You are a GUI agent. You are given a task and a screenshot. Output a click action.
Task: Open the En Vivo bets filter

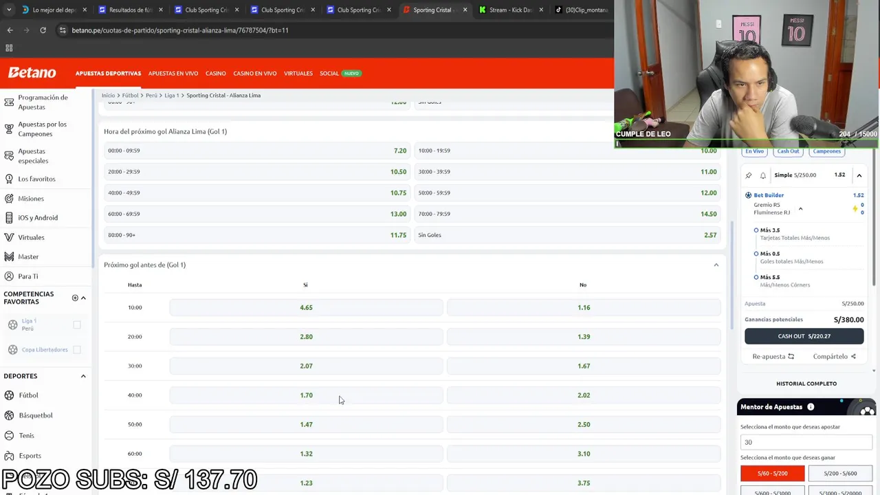[x=754, y=151]
